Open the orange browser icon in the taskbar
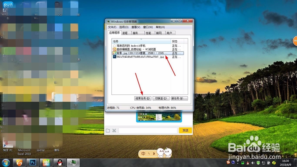The height and width of the screenshot is (167, 297). [x=19, y=163]
